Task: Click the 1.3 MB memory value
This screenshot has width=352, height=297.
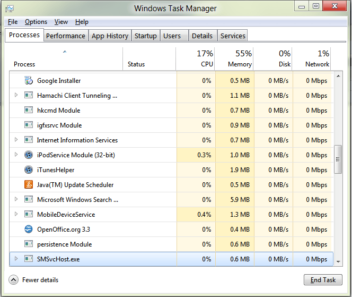Action: point(240,215)
